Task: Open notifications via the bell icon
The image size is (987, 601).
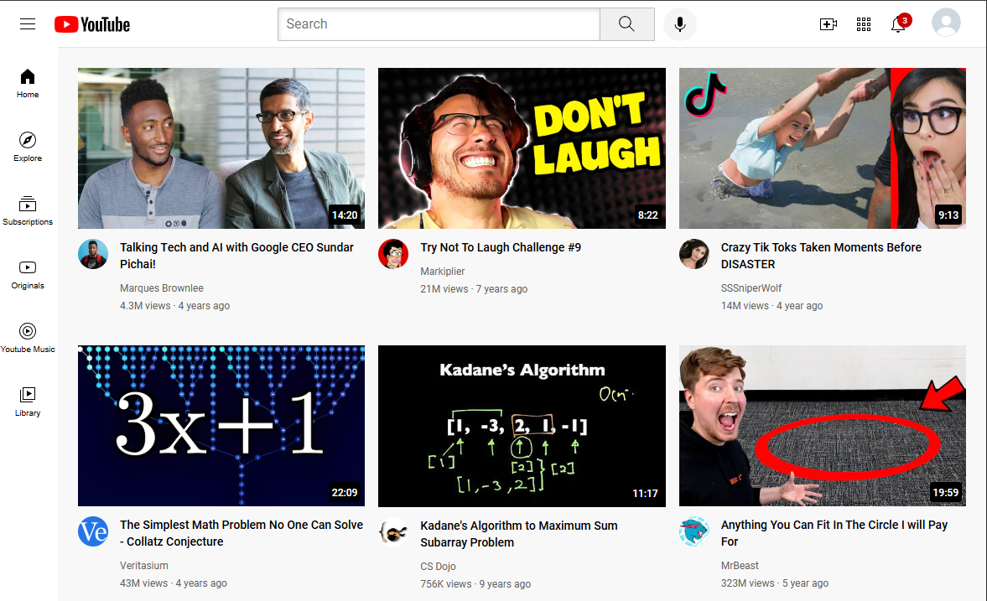Action: tap(898, 23)
